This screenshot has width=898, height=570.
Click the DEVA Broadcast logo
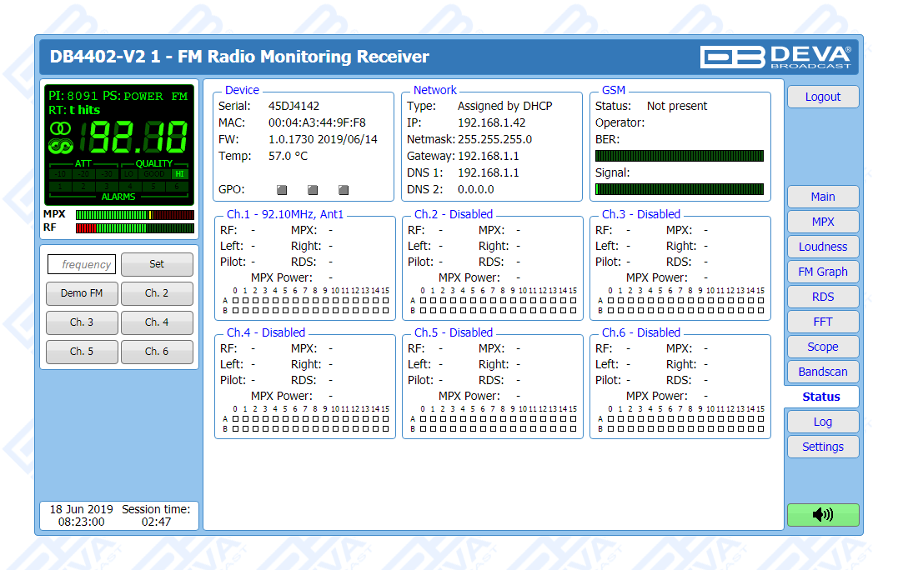[x=775, y=57]
